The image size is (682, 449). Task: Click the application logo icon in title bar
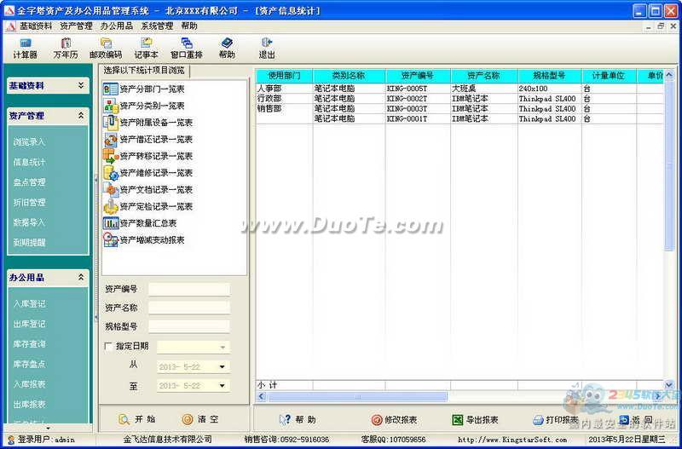pyautogui.click(x=9, y=10)
